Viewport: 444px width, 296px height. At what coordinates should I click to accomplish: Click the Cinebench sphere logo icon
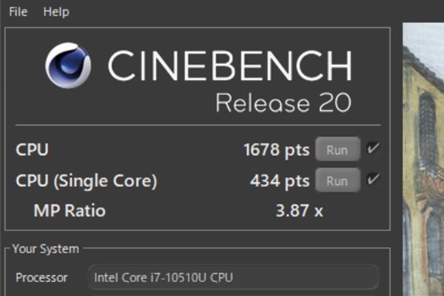pyautogui.click(x=68, y=66)
